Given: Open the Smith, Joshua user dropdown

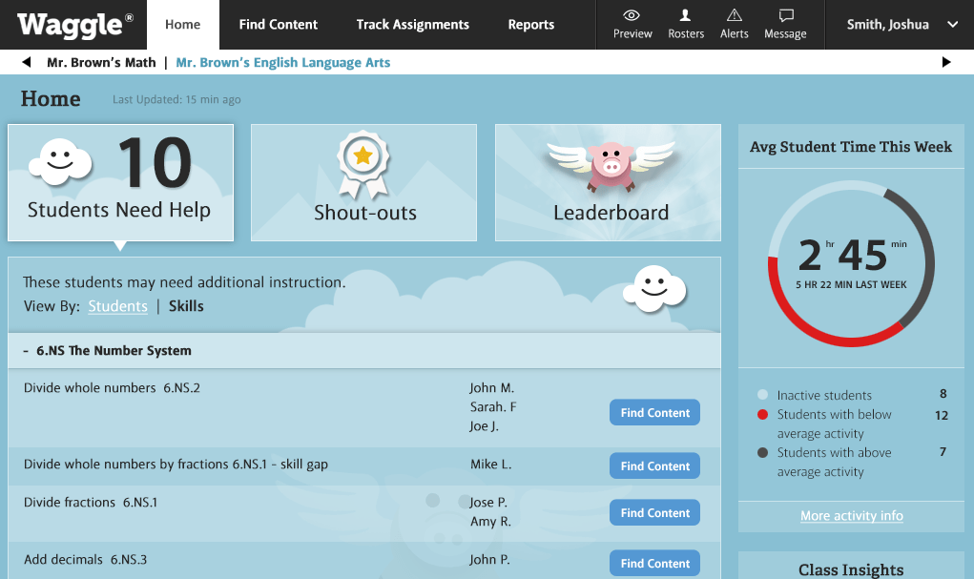Looking at the screenshot, I should coord(901,25).
